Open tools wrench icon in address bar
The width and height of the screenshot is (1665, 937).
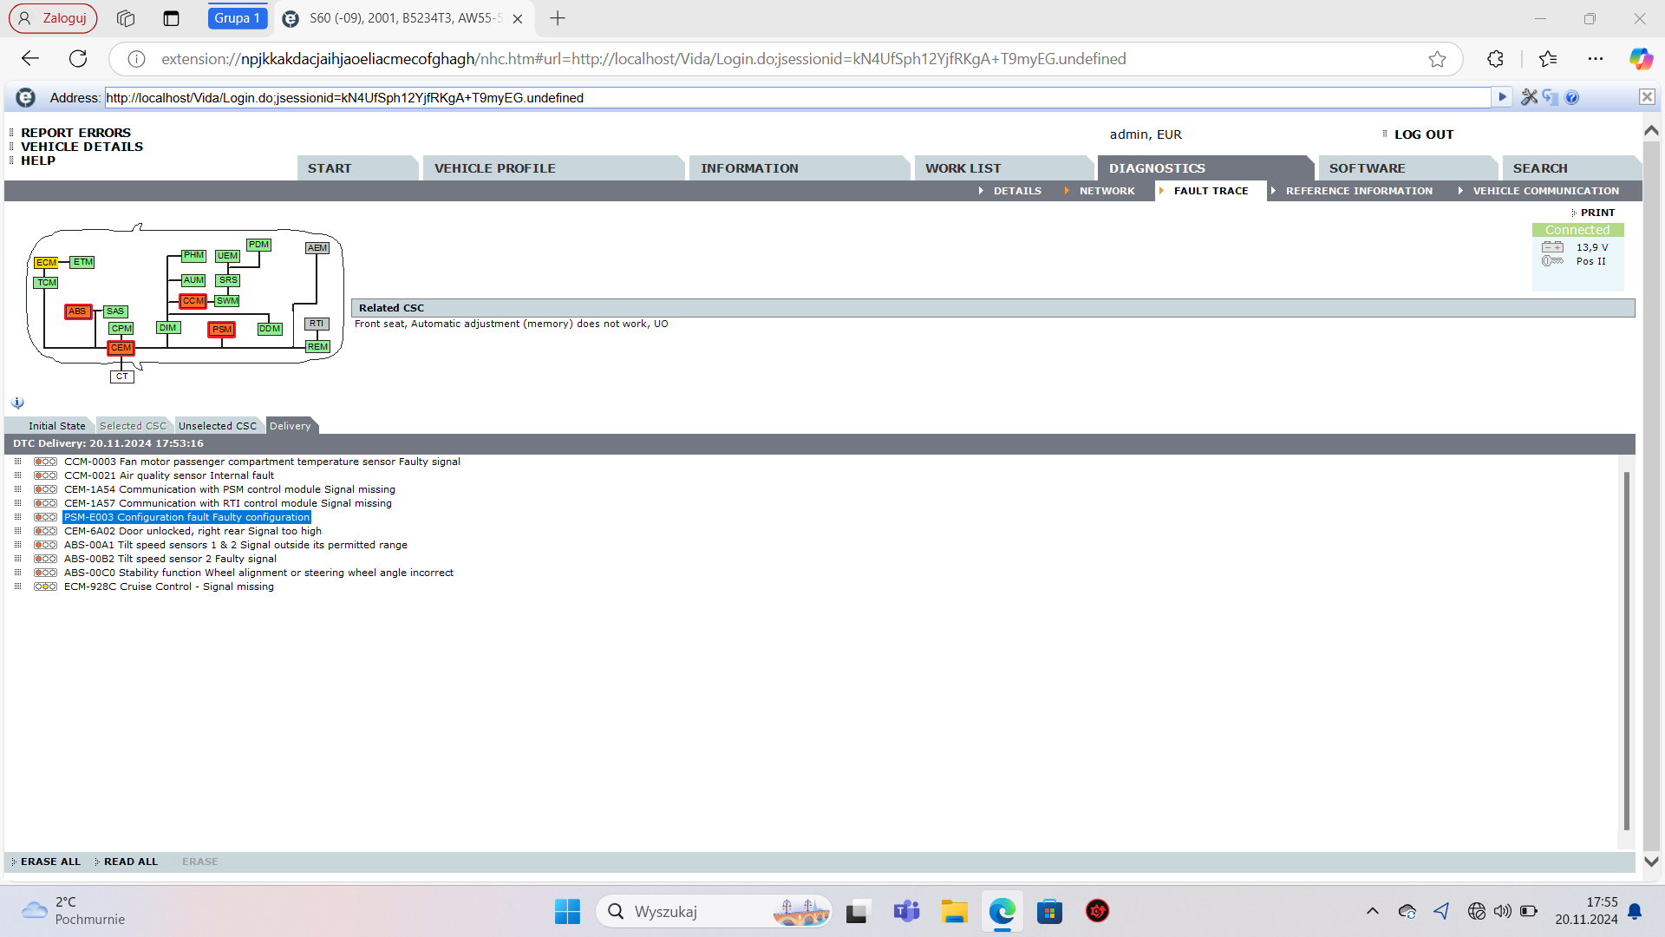pos(1529,97)
